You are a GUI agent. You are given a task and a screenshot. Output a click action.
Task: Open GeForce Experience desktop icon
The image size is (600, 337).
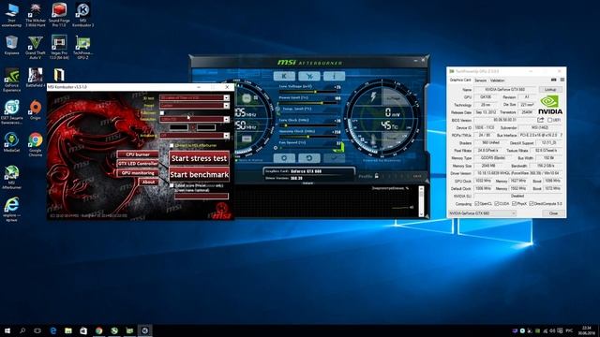(x=11, y=80)
